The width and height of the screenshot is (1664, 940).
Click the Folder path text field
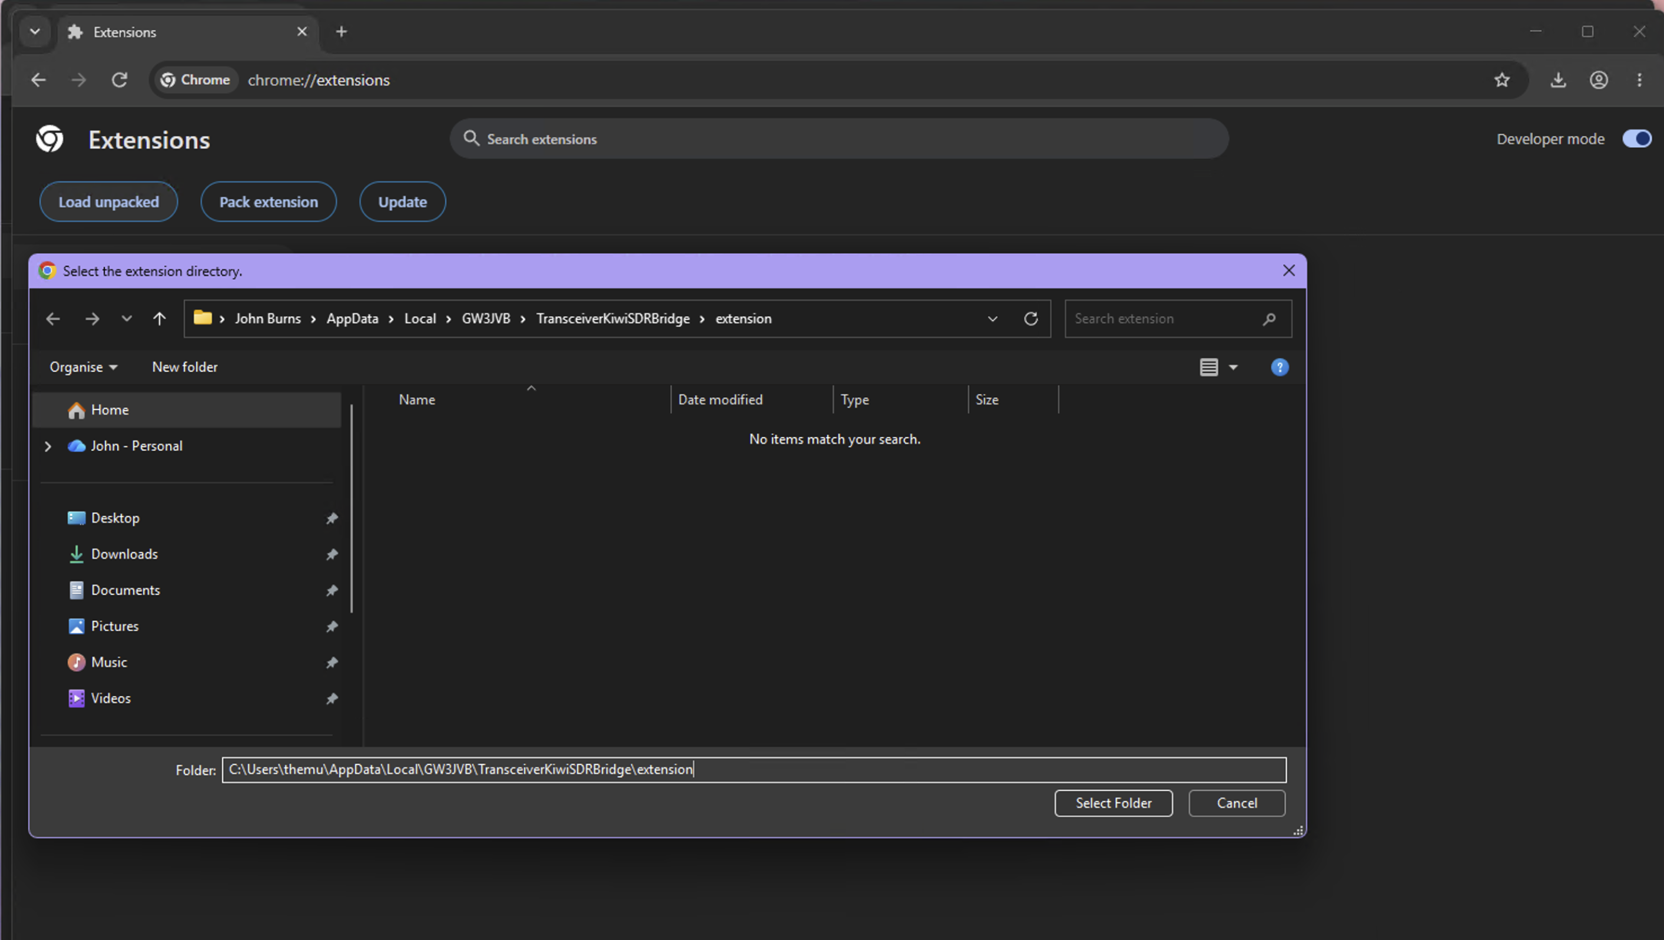pos(754,769)
